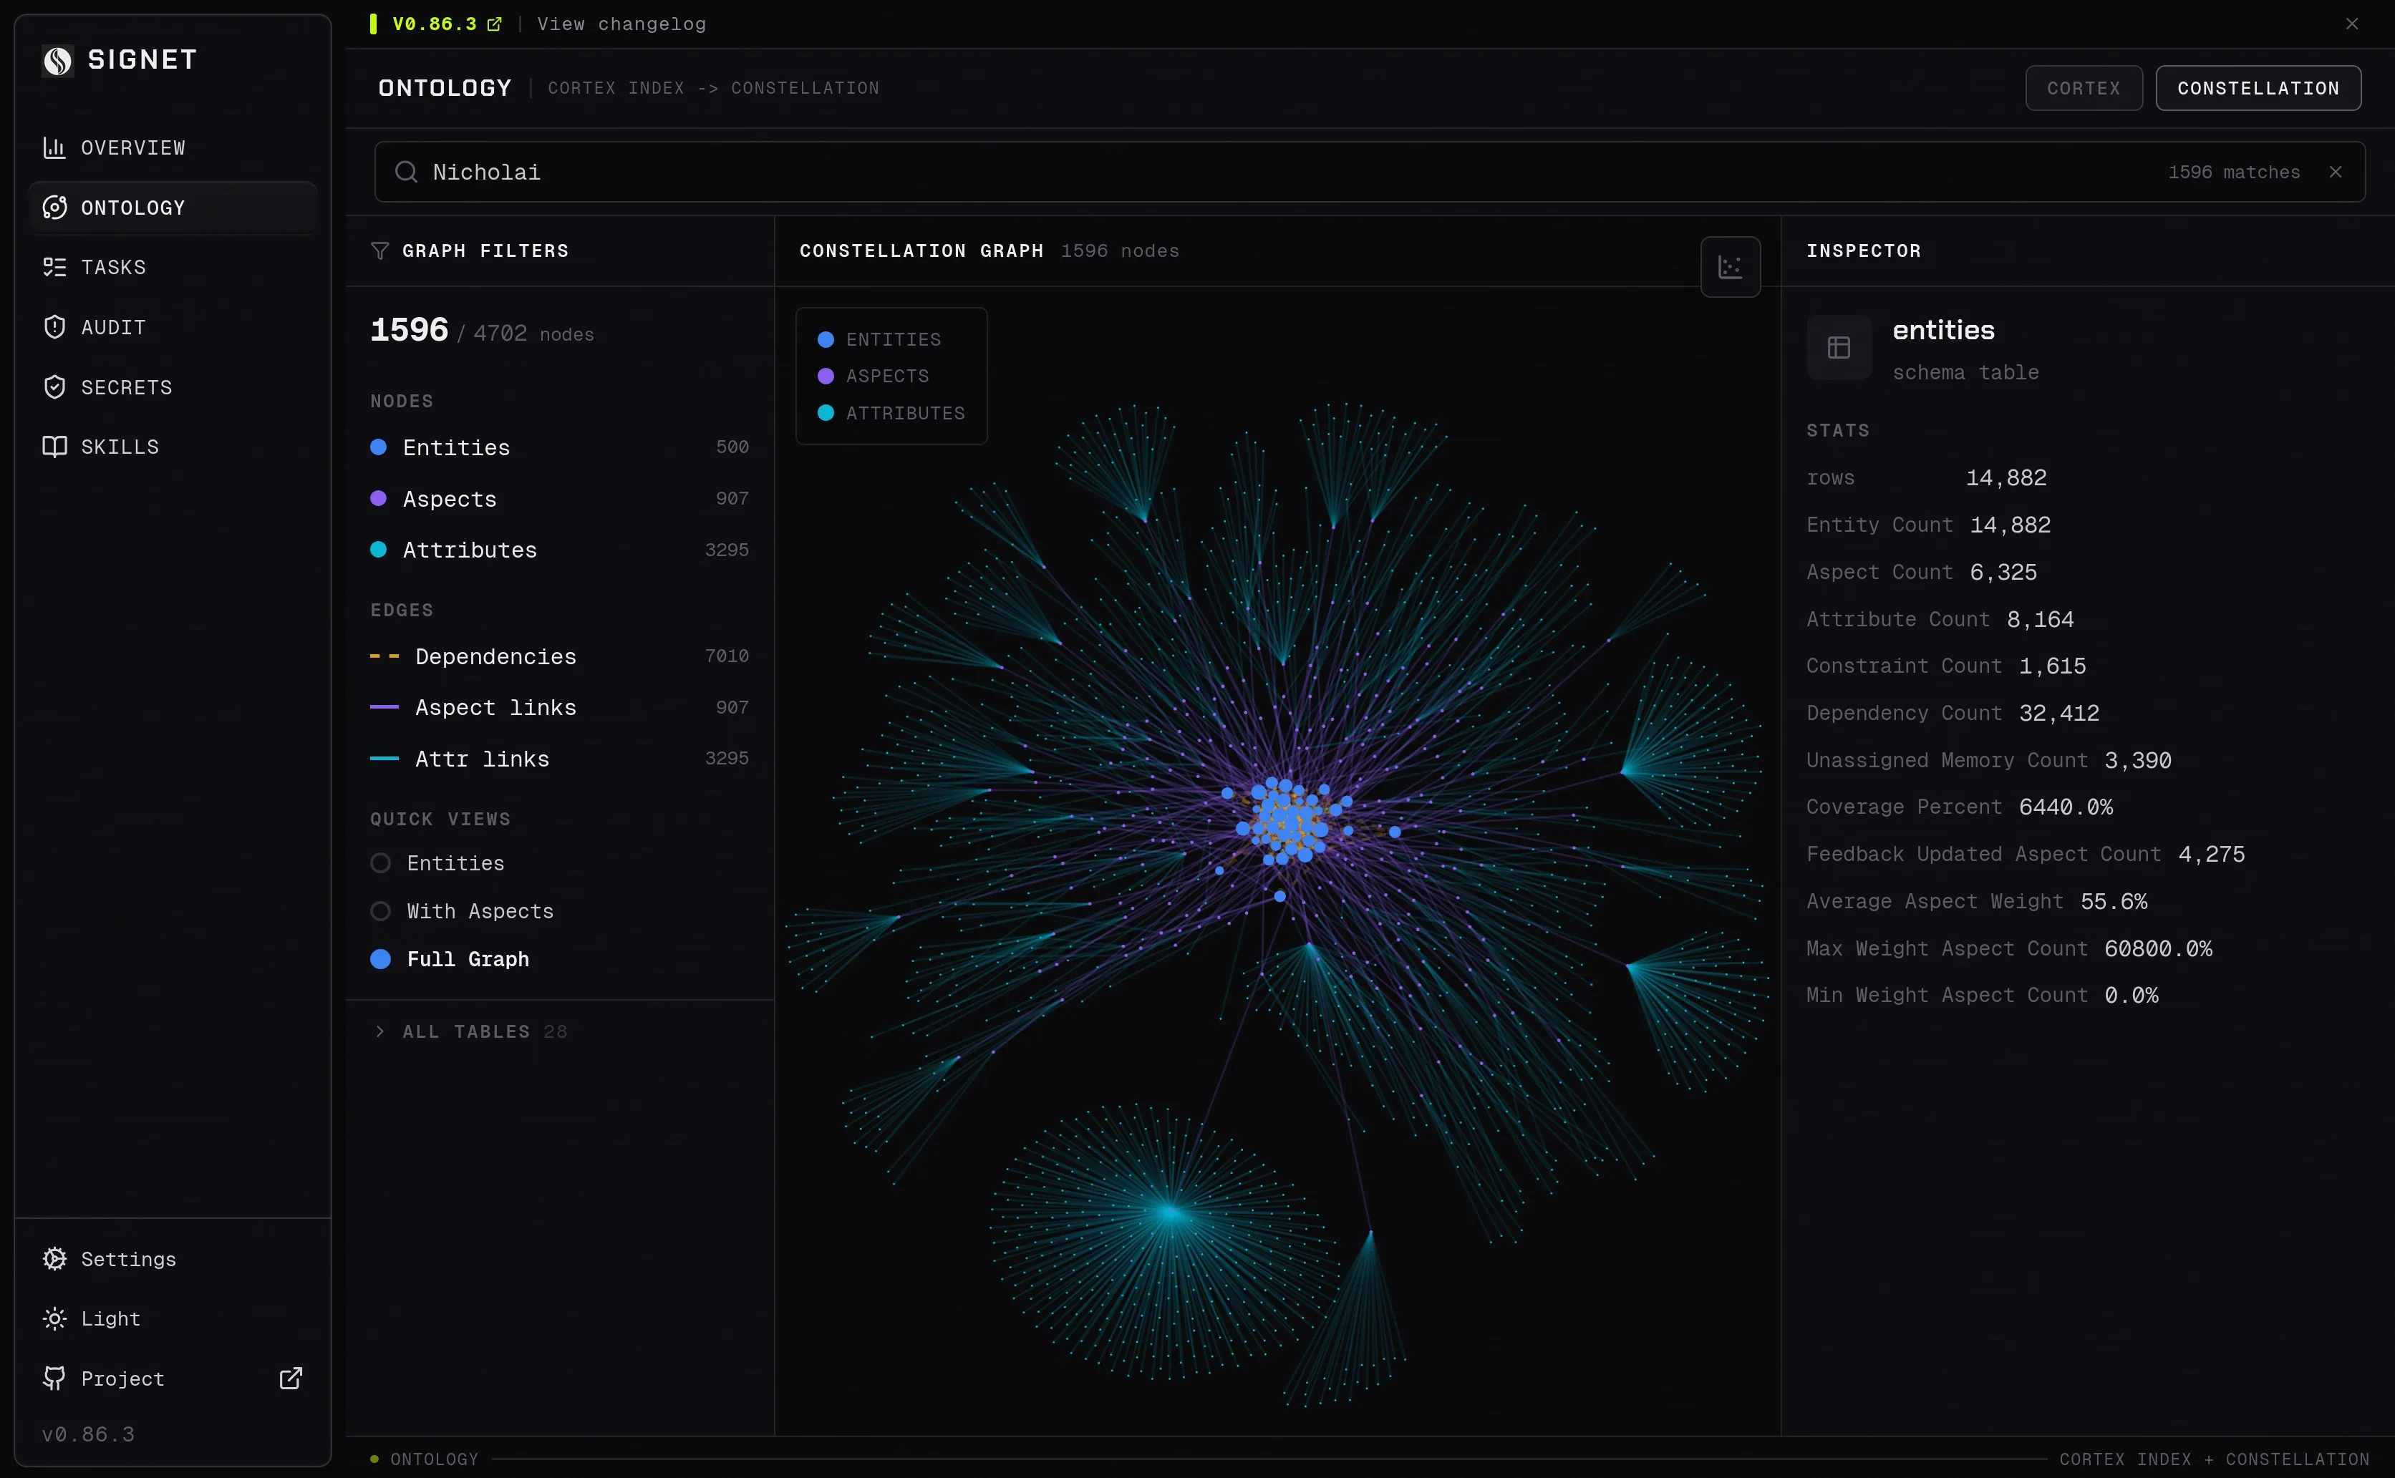
Task: Open the Overview section icon
Action: click(54, 147)
